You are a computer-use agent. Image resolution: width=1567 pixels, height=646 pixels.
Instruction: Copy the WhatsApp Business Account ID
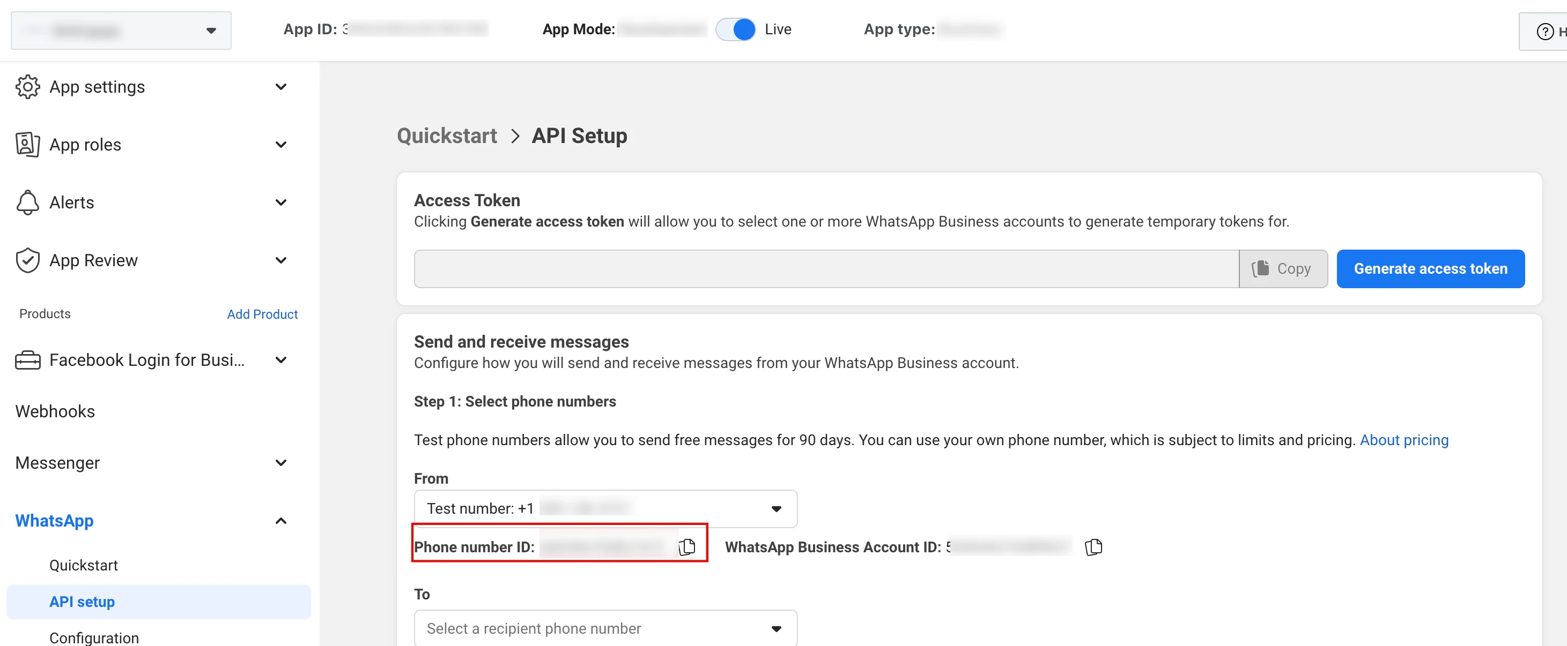click(1093, 547)
